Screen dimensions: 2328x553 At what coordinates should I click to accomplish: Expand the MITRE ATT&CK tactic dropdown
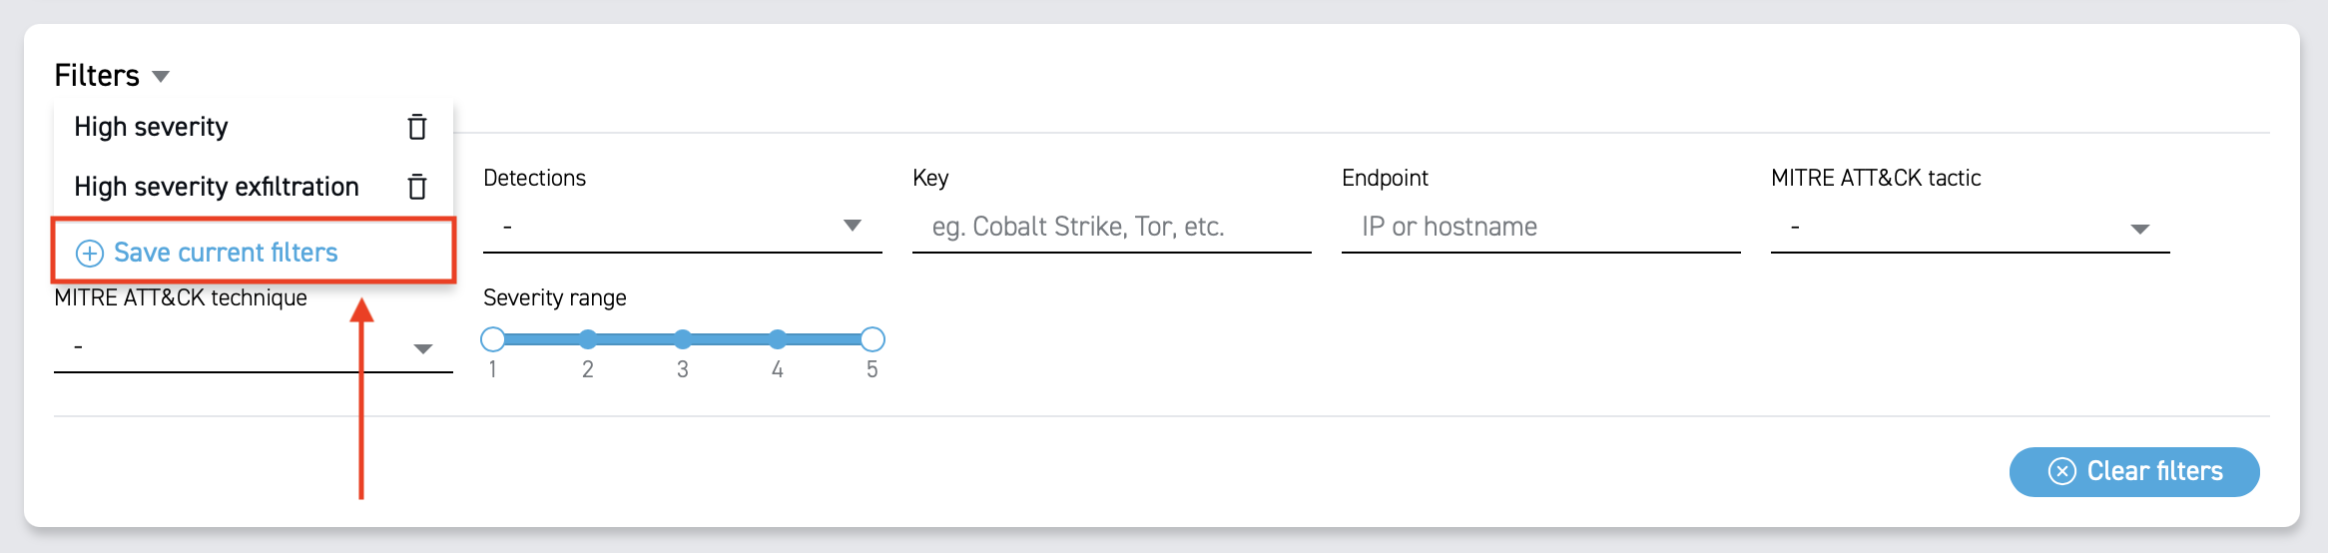coord(2138,229)
